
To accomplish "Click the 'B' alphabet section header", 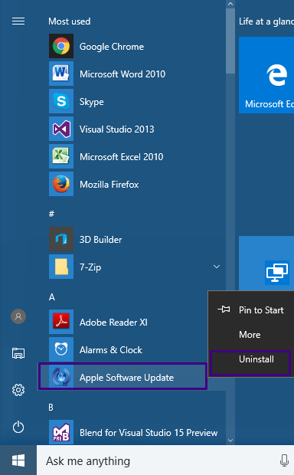I will click(51, 407).
